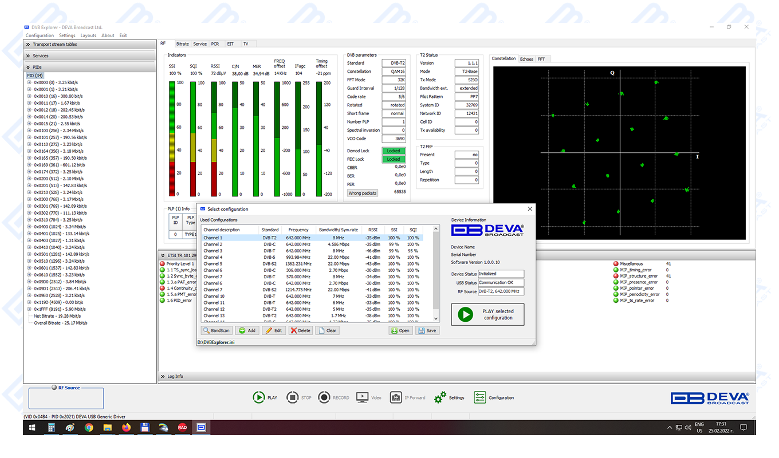Click the PLAY icon in bottom toolbar
779x458 pixels.
(x=258, y=397)
